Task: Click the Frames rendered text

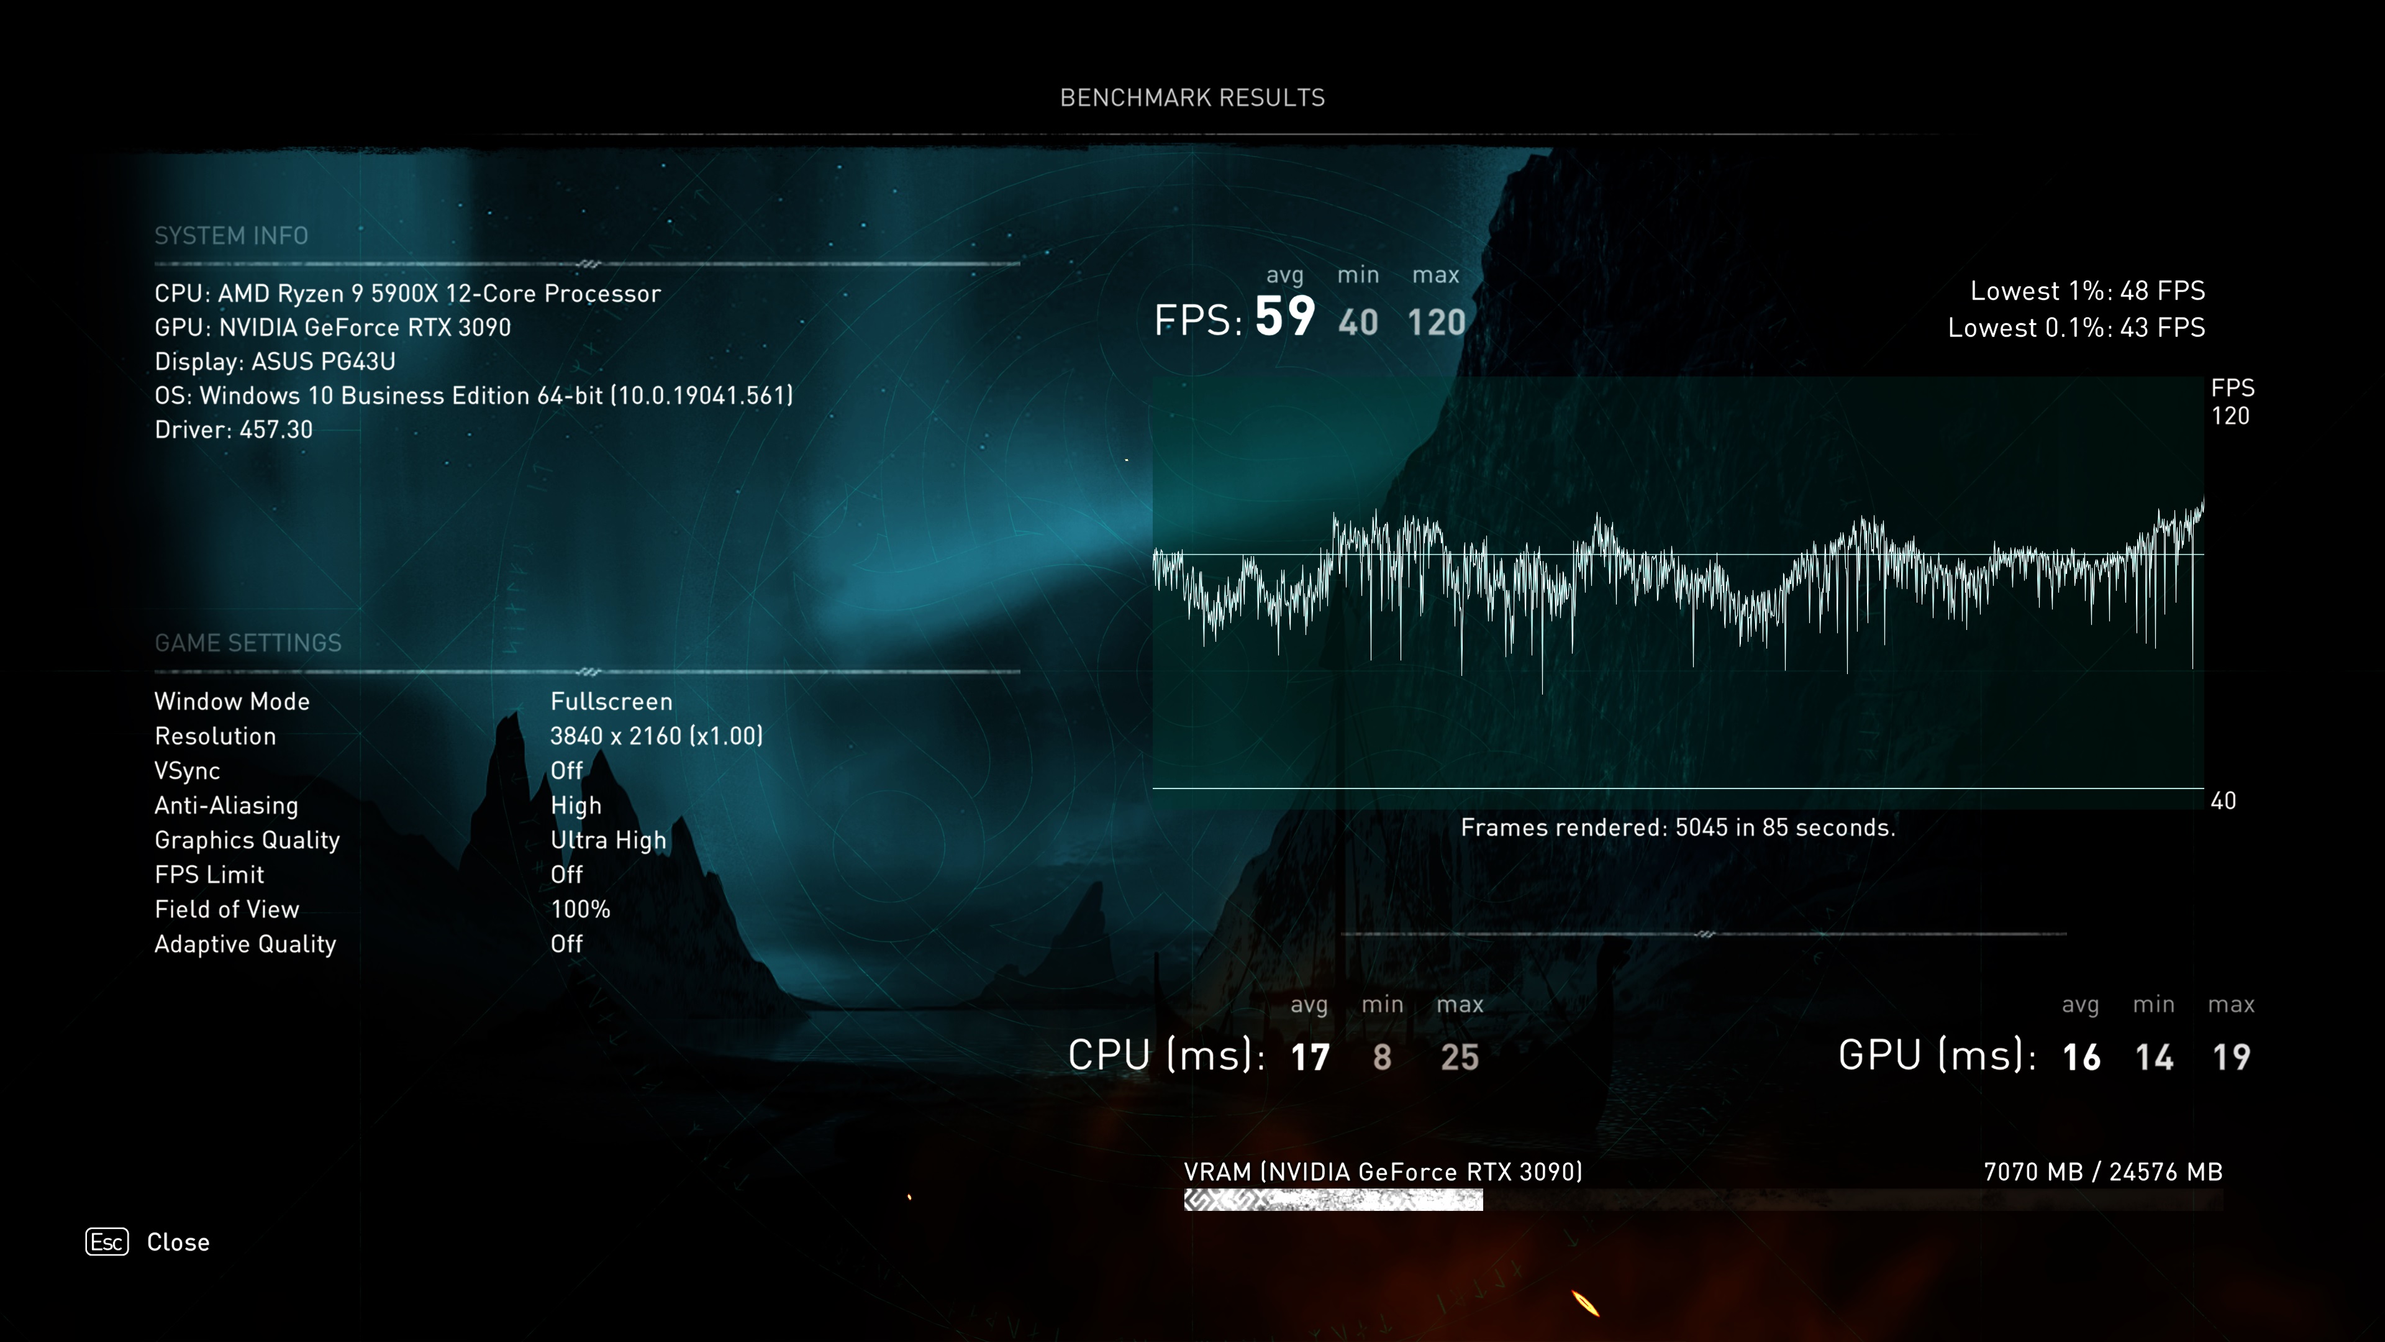Action: pyautogui.click(x=1677, y=828)
